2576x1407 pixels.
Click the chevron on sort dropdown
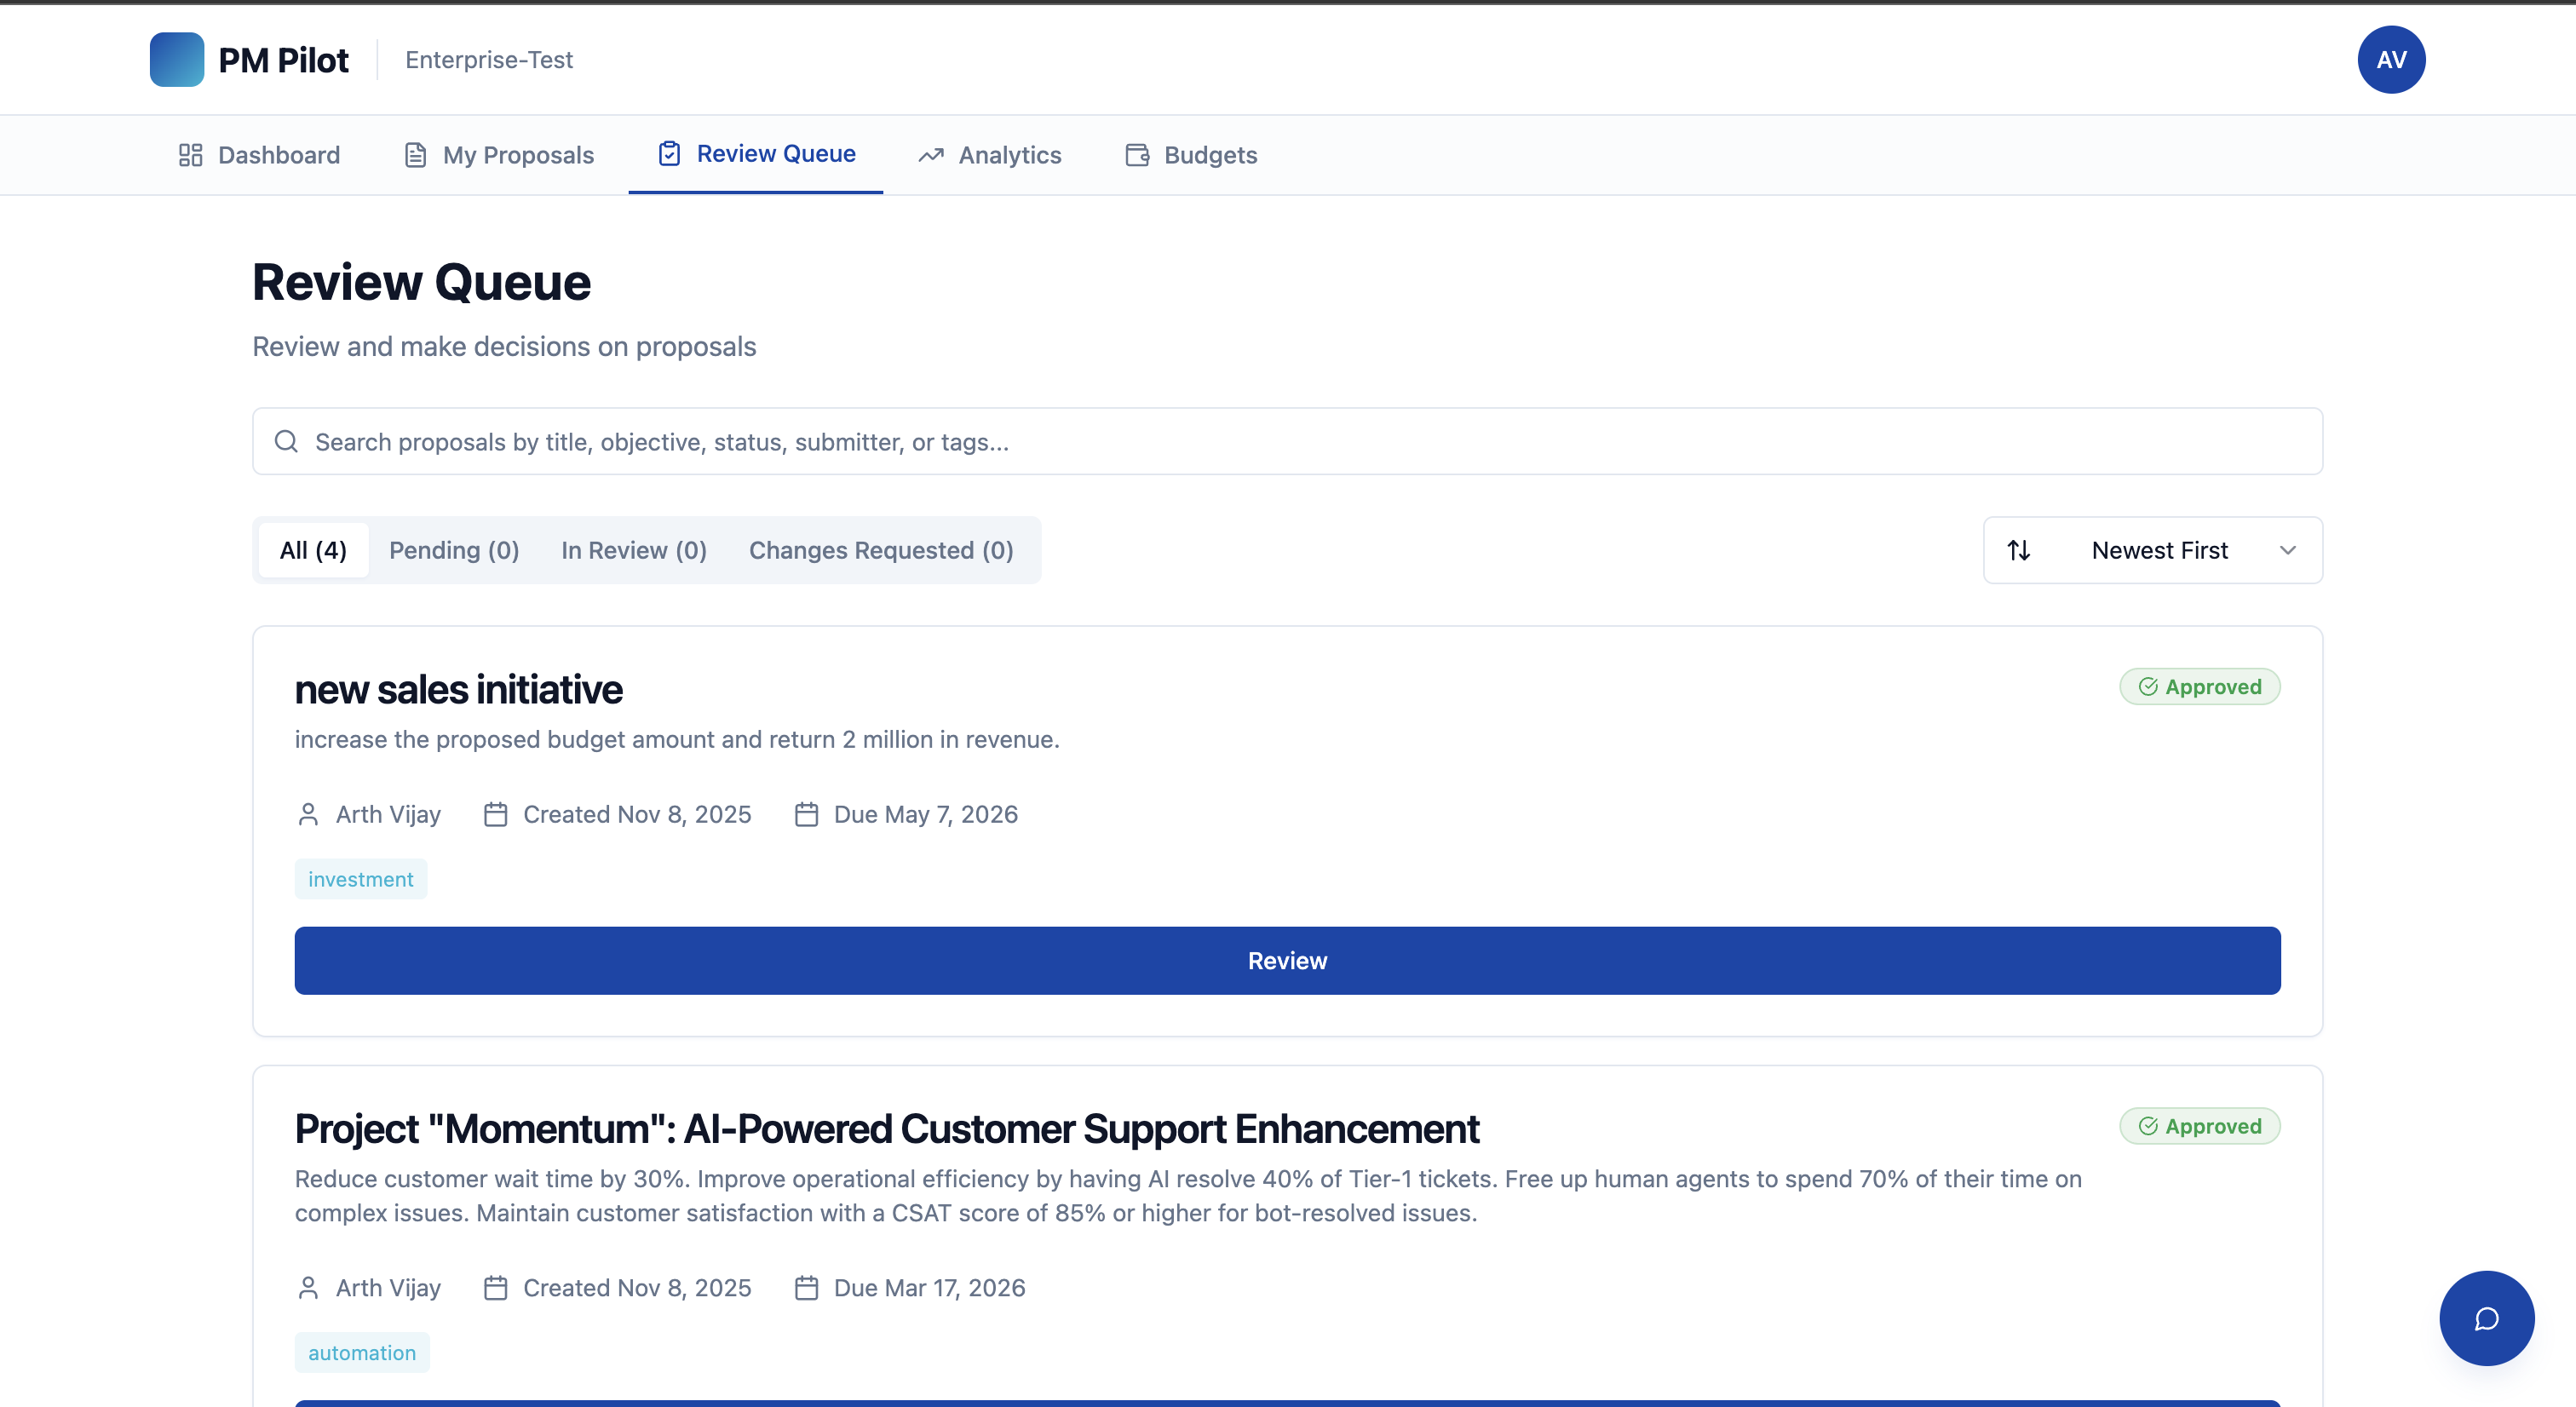[2287, 550]
